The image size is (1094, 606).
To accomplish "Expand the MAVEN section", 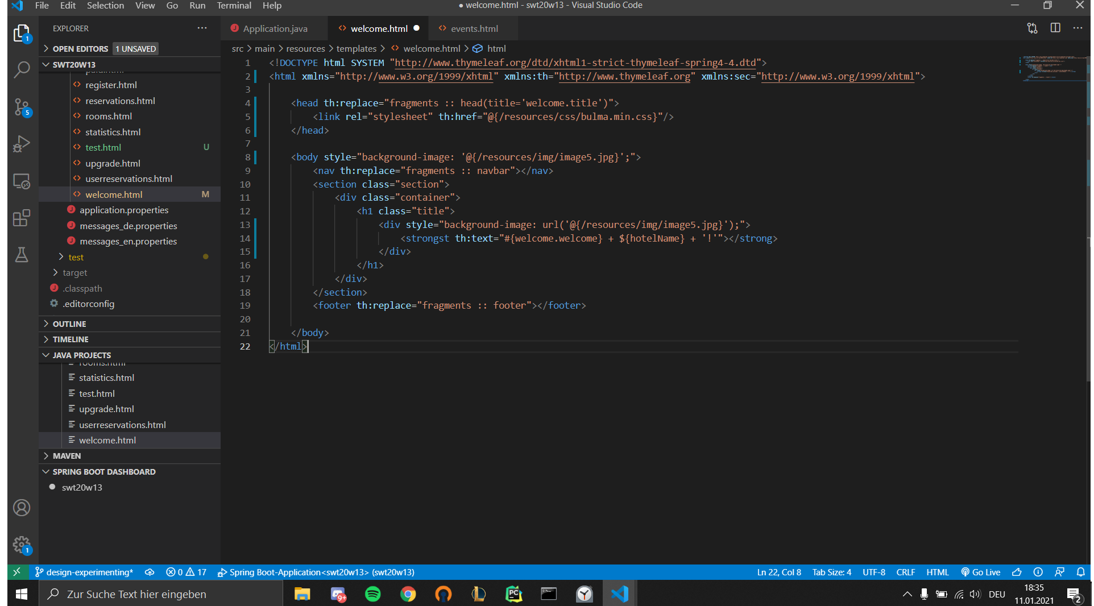I will point(67,456).
